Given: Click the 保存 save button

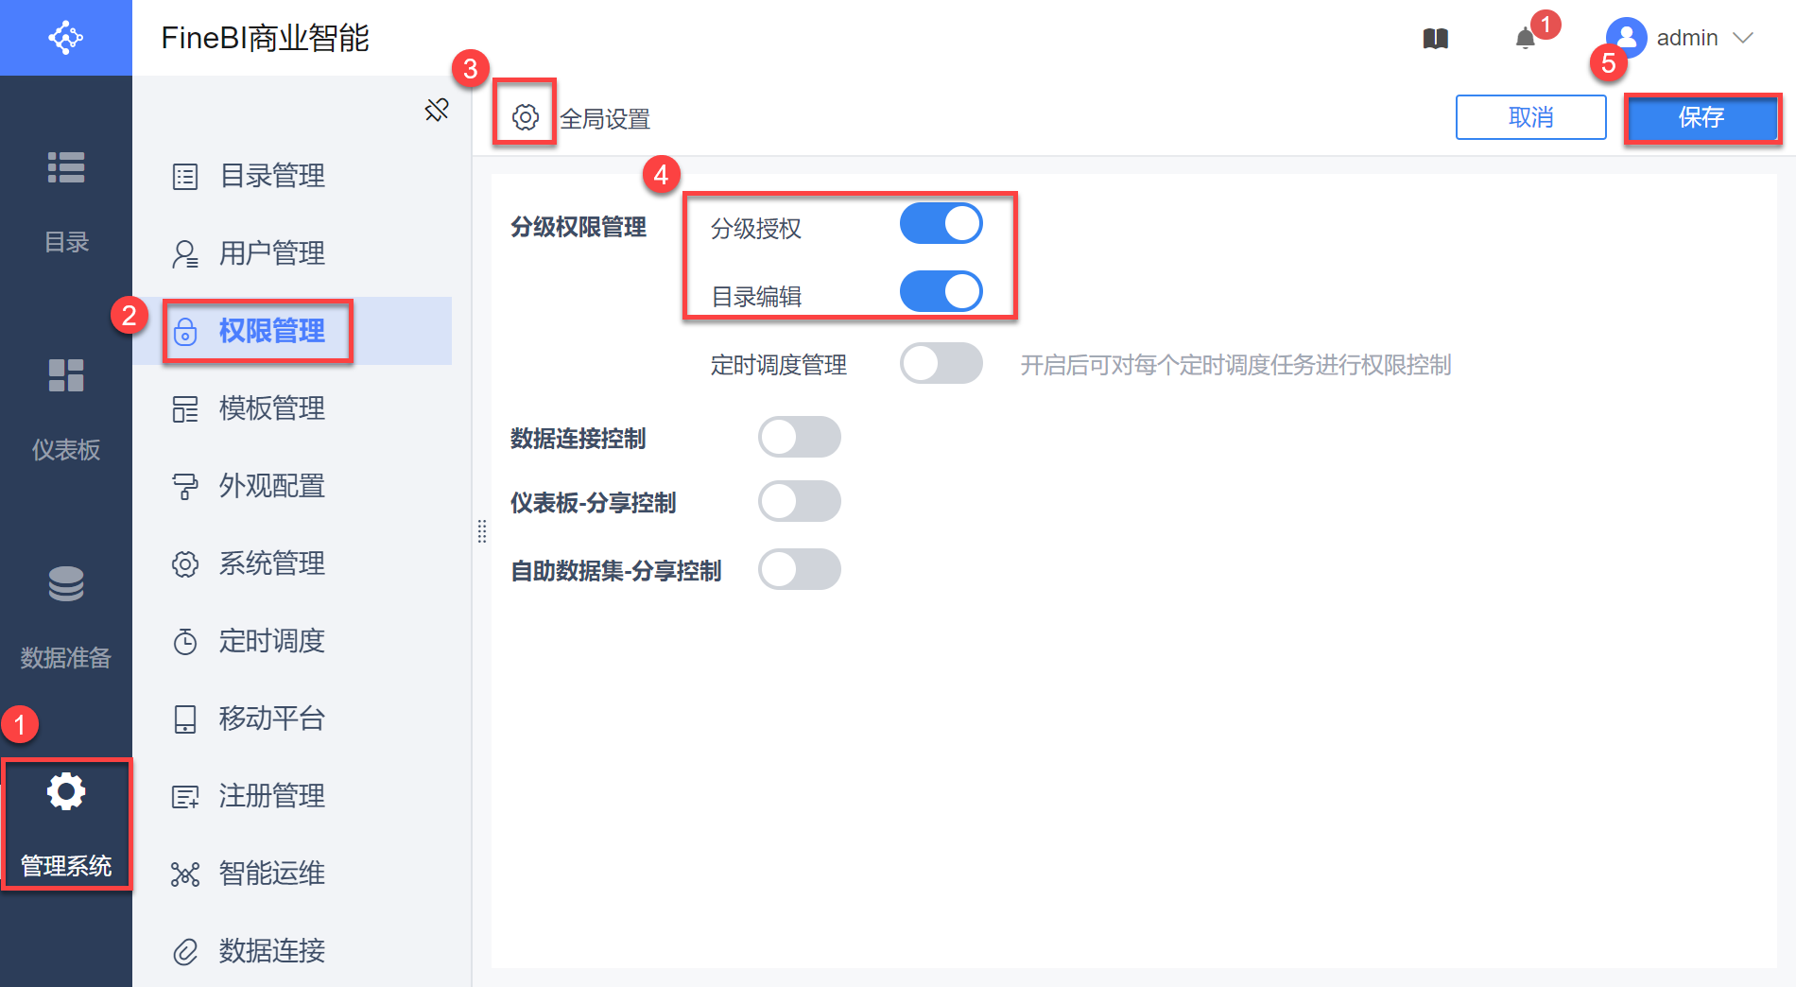Looking at the screenshot, I should click(1701, 117).
